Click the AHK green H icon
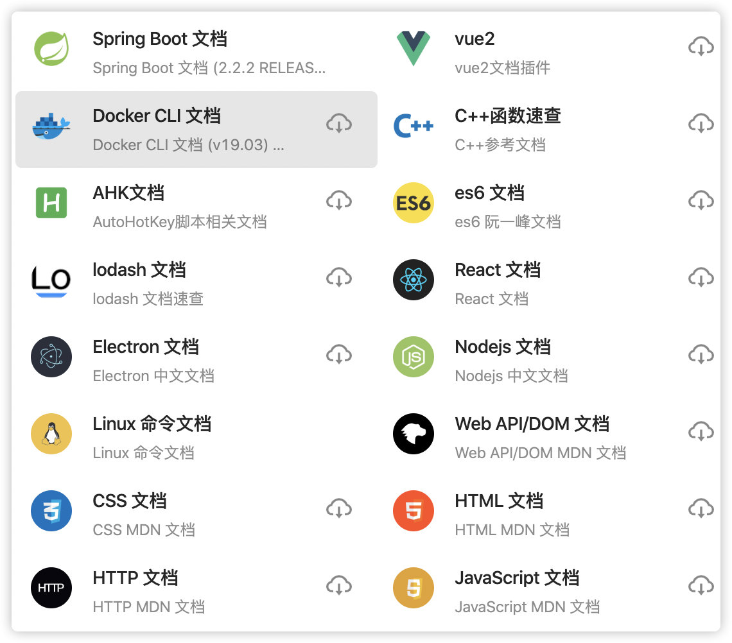The image size is (732, 643). pyautogui.click(x=51, y=203)
